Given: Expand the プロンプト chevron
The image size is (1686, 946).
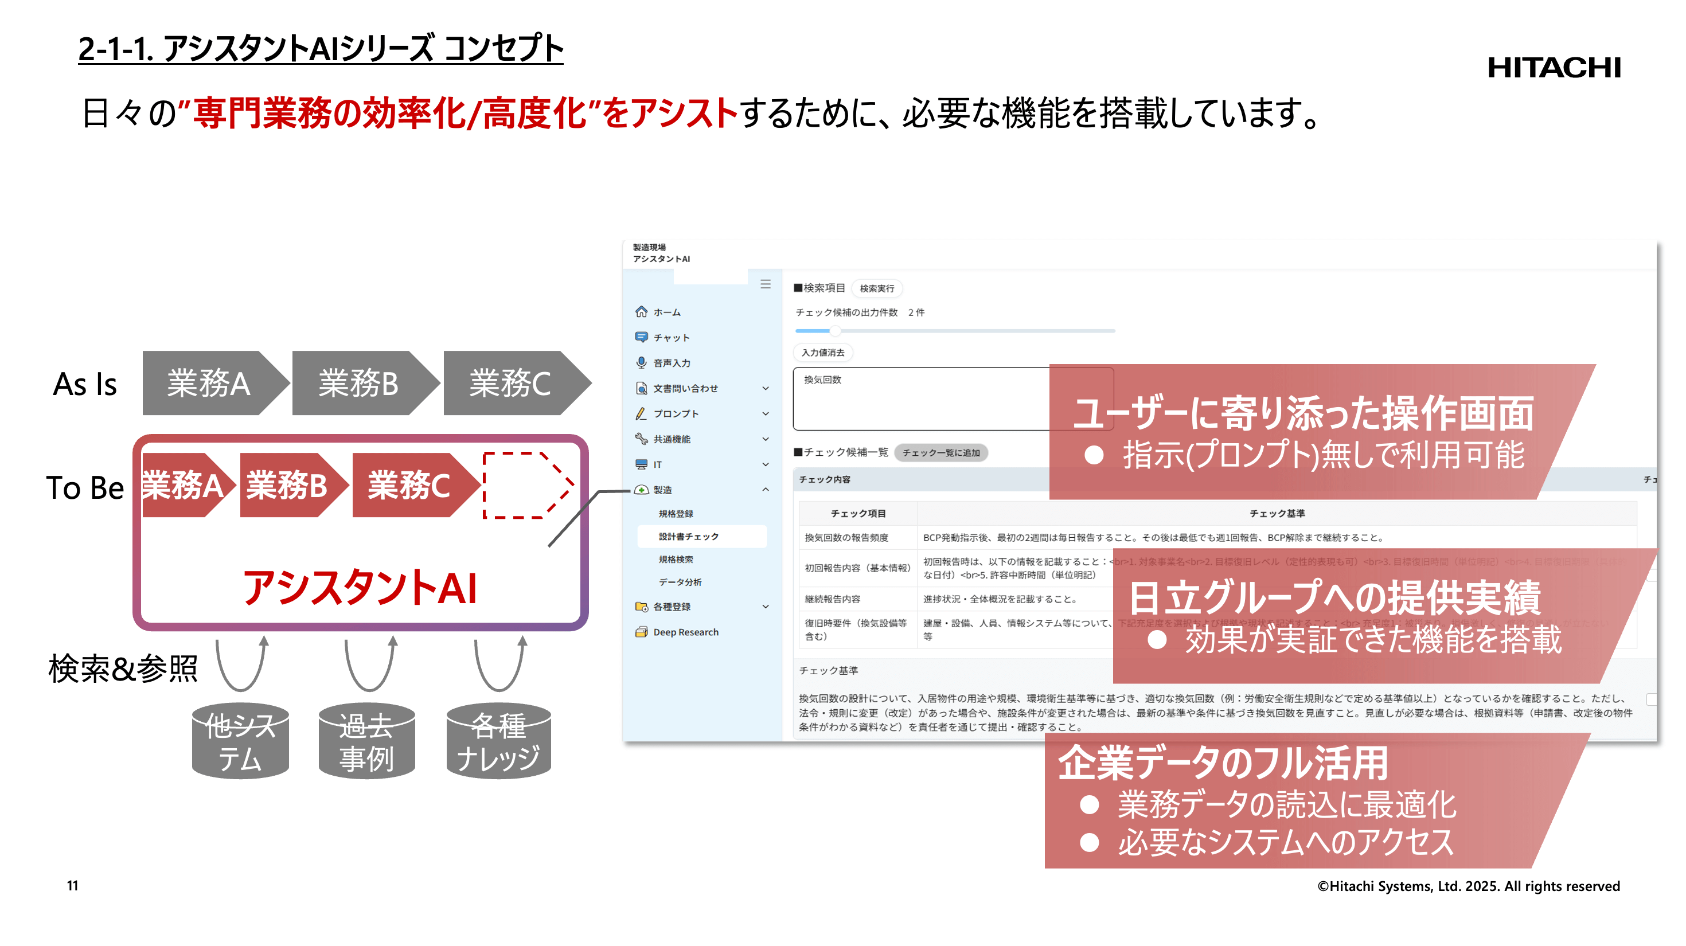Looking at the screenshot, I should pyautogui.click(x=765, y=413).
